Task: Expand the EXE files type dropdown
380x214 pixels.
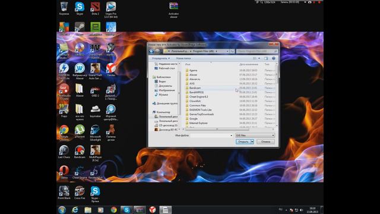Action: 273,136
